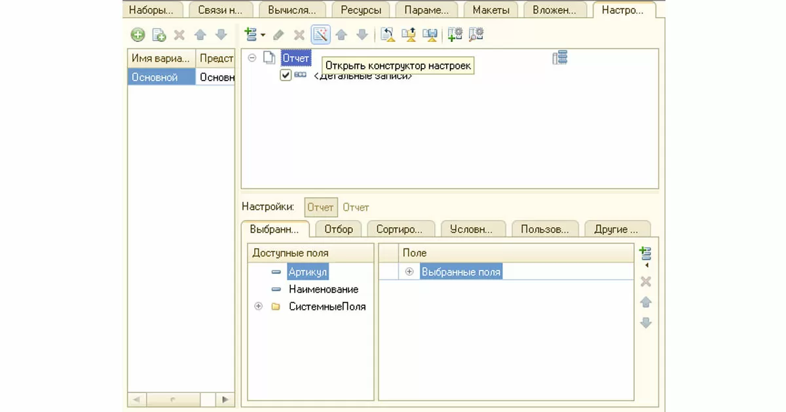Click the first of three funnel-marked toolbar icons

tap(387, 35)
